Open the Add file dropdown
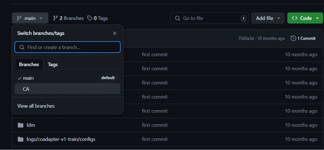324x150 pixels. pos(268,18)
